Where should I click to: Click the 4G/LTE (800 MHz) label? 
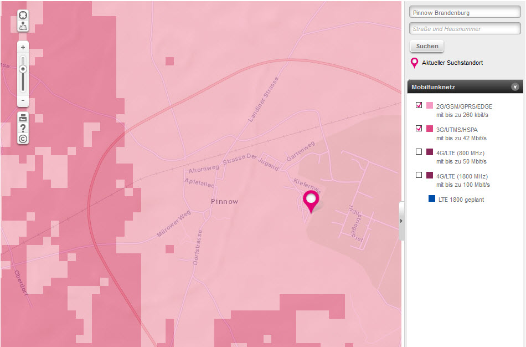click(x=460, y=153)
